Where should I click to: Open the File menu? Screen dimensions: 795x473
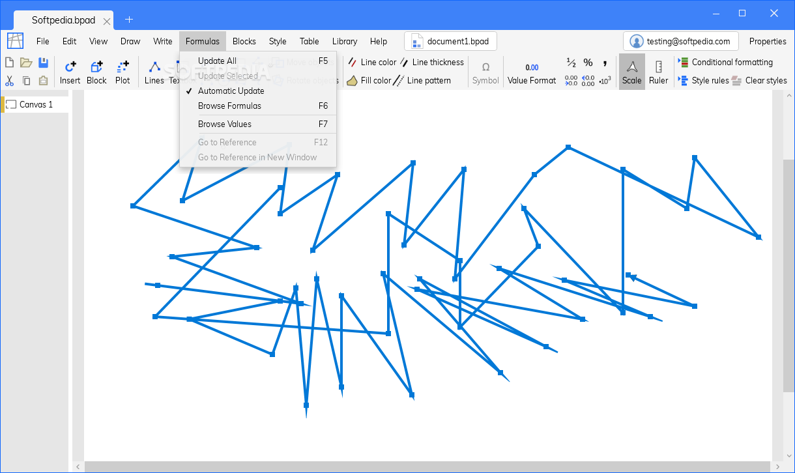click(x=43, y=41)
